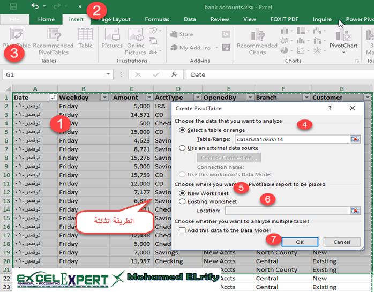The height and width of the screenshot is (292, 374).
Task: Open the Amount column filter dropdown
Action: (x=149, y=98)
